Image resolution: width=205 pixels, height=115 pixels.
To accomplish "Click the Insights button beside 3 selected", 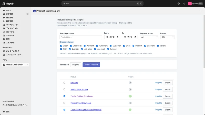I will coord(76,65).
